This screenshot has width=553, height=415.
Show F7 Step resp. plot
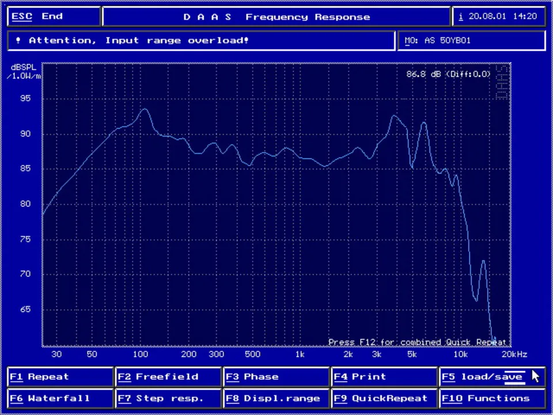(168, 399)
